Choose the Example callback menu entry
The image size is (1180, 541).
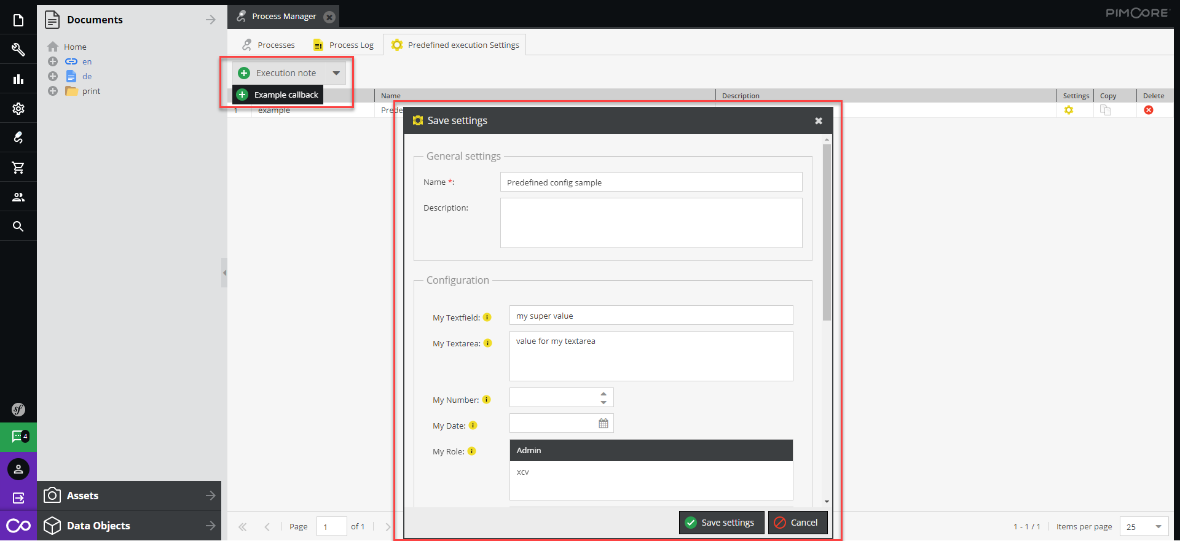(x=278, y=95)
